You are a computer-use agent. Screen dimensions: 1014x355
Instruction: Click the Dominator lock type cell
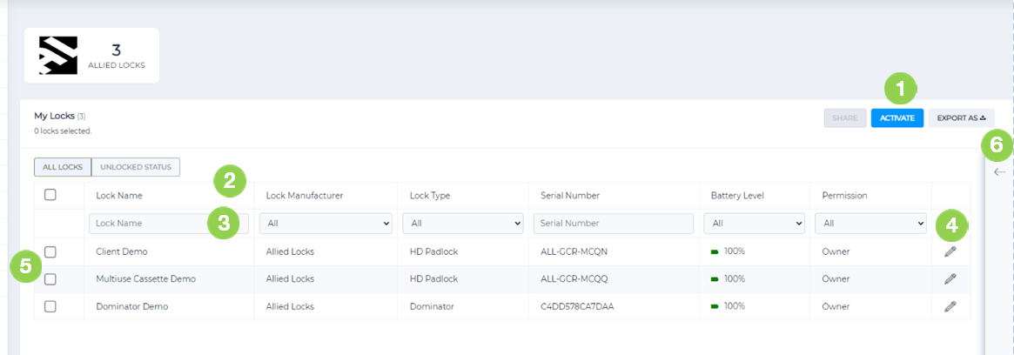[432, 306]
